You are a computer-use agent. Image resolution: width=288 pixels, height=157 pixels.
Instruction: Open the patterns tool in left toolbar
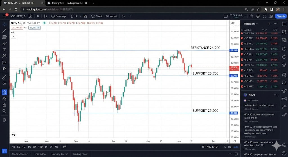[x=4, y=56]
